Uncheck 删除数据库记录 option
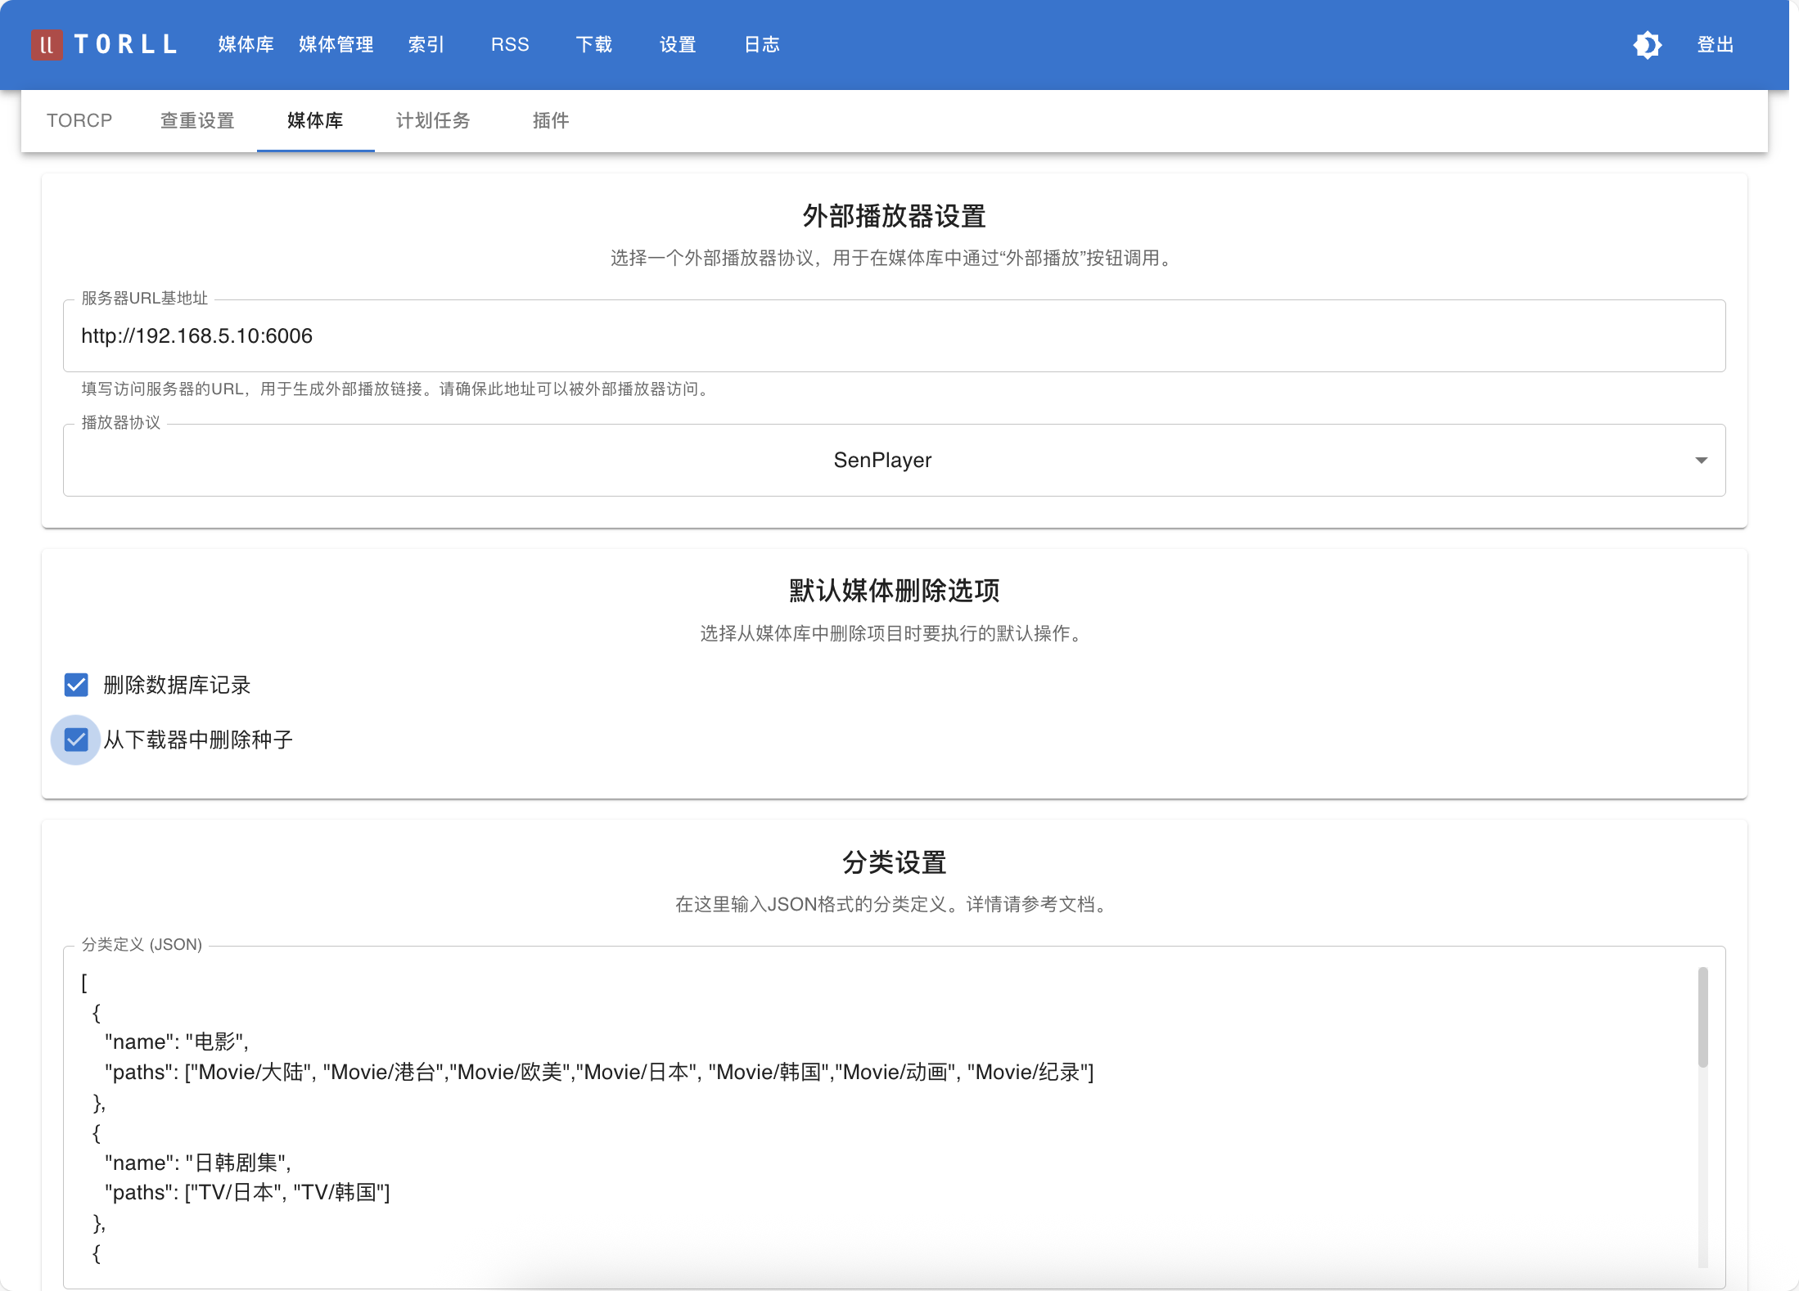 point(76,685)
